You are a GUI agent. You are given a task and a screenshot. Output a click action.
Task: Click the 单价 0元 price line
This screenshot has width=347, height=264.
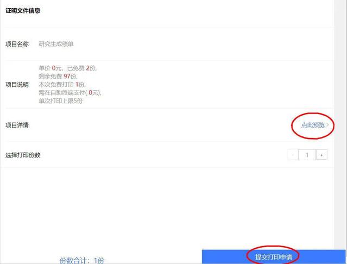pyautogui.click(x=51, y=68)
